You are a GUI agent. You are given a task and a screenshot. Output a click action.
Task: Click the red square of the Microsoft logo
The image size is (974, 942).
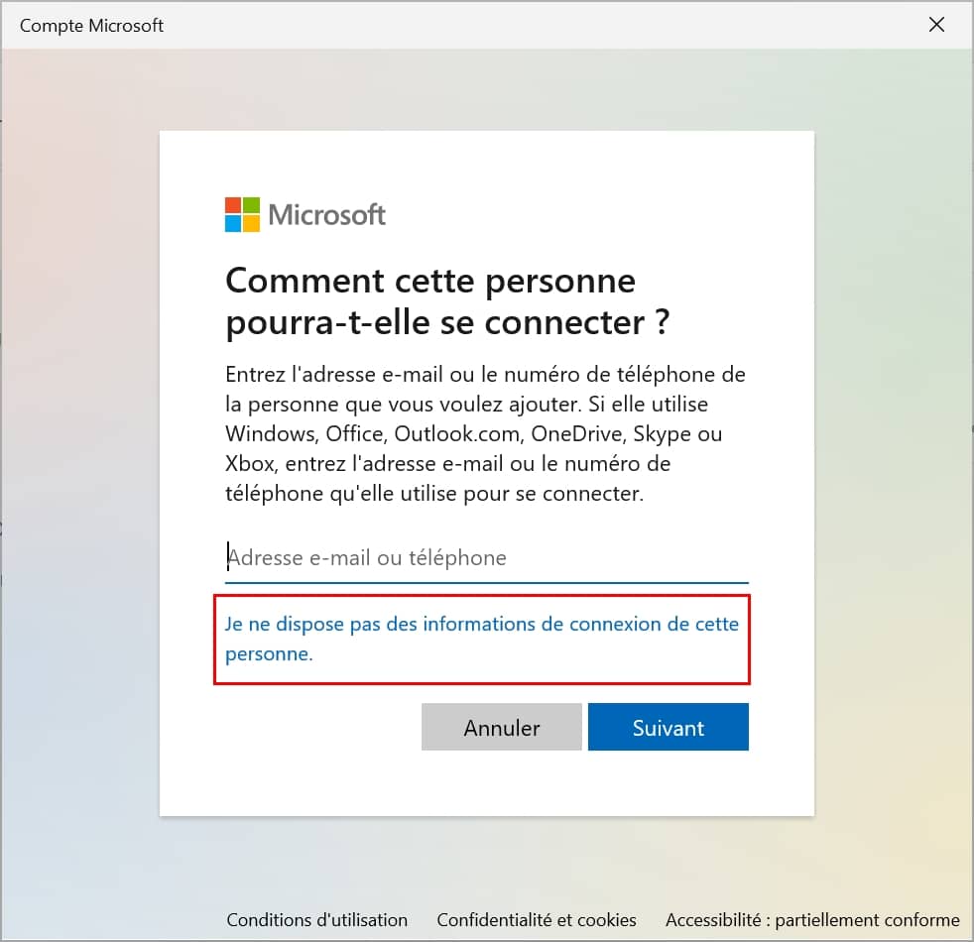(233, 205)
